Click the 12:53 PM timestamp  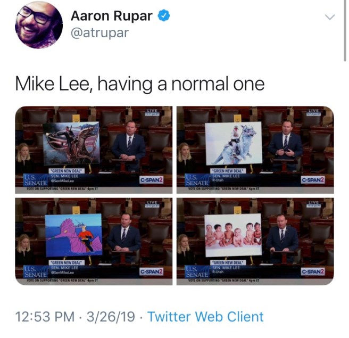(45, 317)
